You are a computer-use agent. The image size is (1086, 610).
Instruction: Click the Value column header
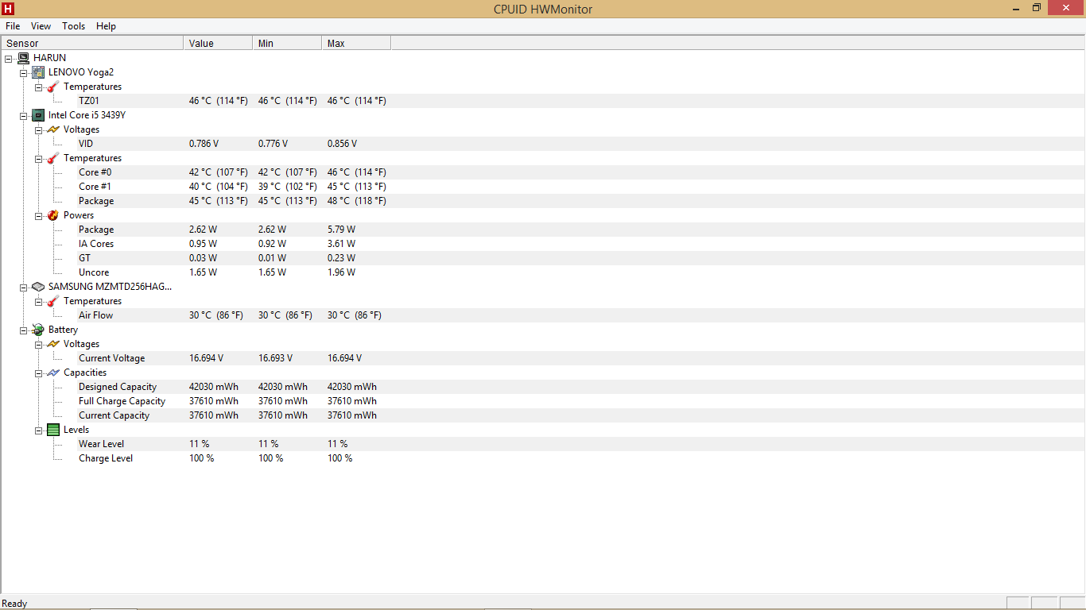tap(218, 44)
